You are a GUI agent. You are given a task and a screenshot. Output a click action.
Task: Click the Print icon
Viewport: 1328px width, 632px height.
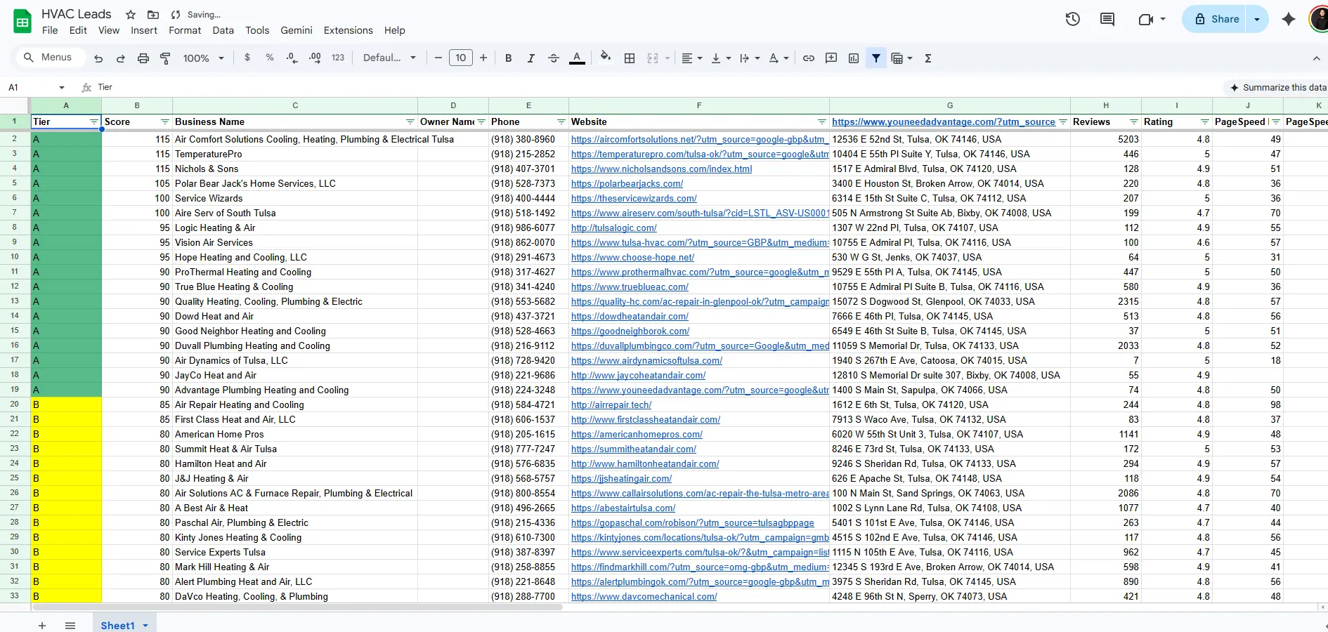143,58
